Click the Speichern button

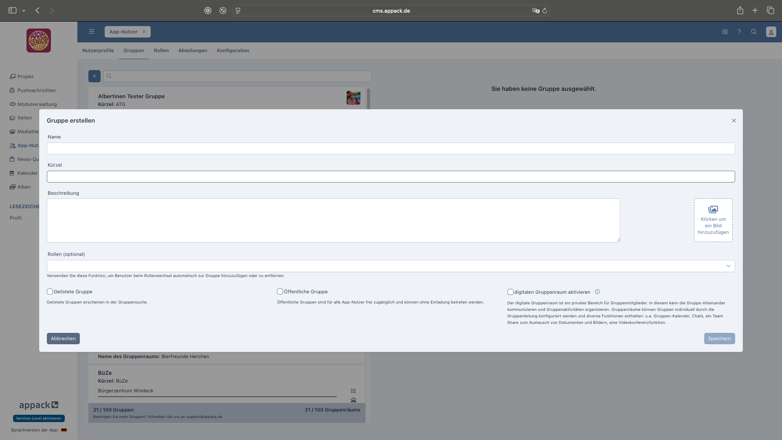click(x=719, y=339)
